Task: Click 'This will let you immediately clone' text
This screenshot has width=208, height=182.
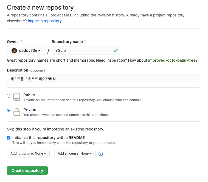Action: pyautogui.click(x=64, y=143)
